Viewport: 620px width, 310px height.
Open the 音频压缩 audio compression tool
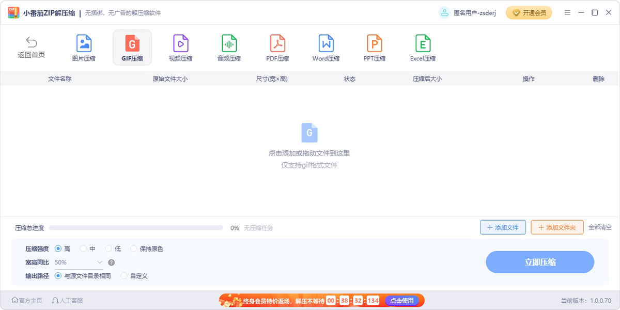point(229,48)
